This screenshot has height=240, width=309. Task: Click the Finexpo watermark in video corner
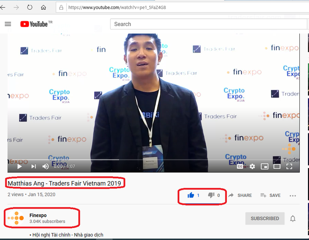pyautogui.click(x=289, y=149)
